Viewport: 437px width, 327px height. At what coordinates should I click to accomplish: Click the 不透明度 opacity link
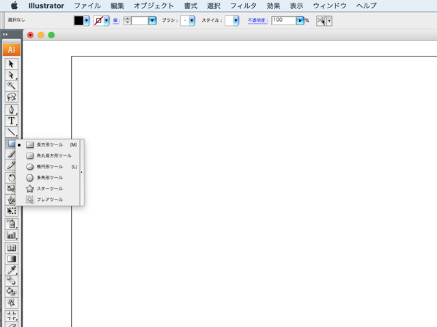tap(257, 20)
